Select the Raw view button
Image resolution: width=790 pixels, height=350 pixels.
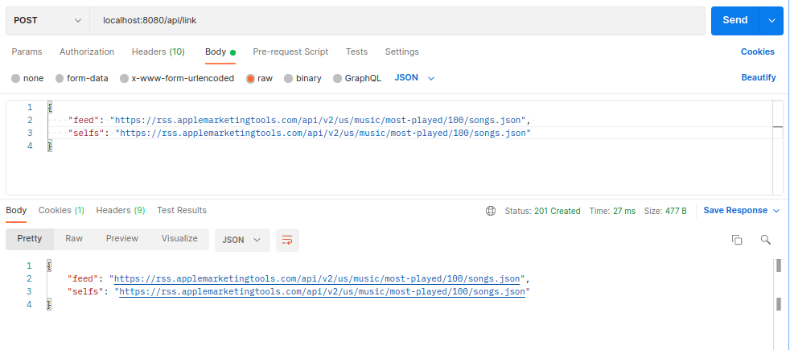[74, 239]
